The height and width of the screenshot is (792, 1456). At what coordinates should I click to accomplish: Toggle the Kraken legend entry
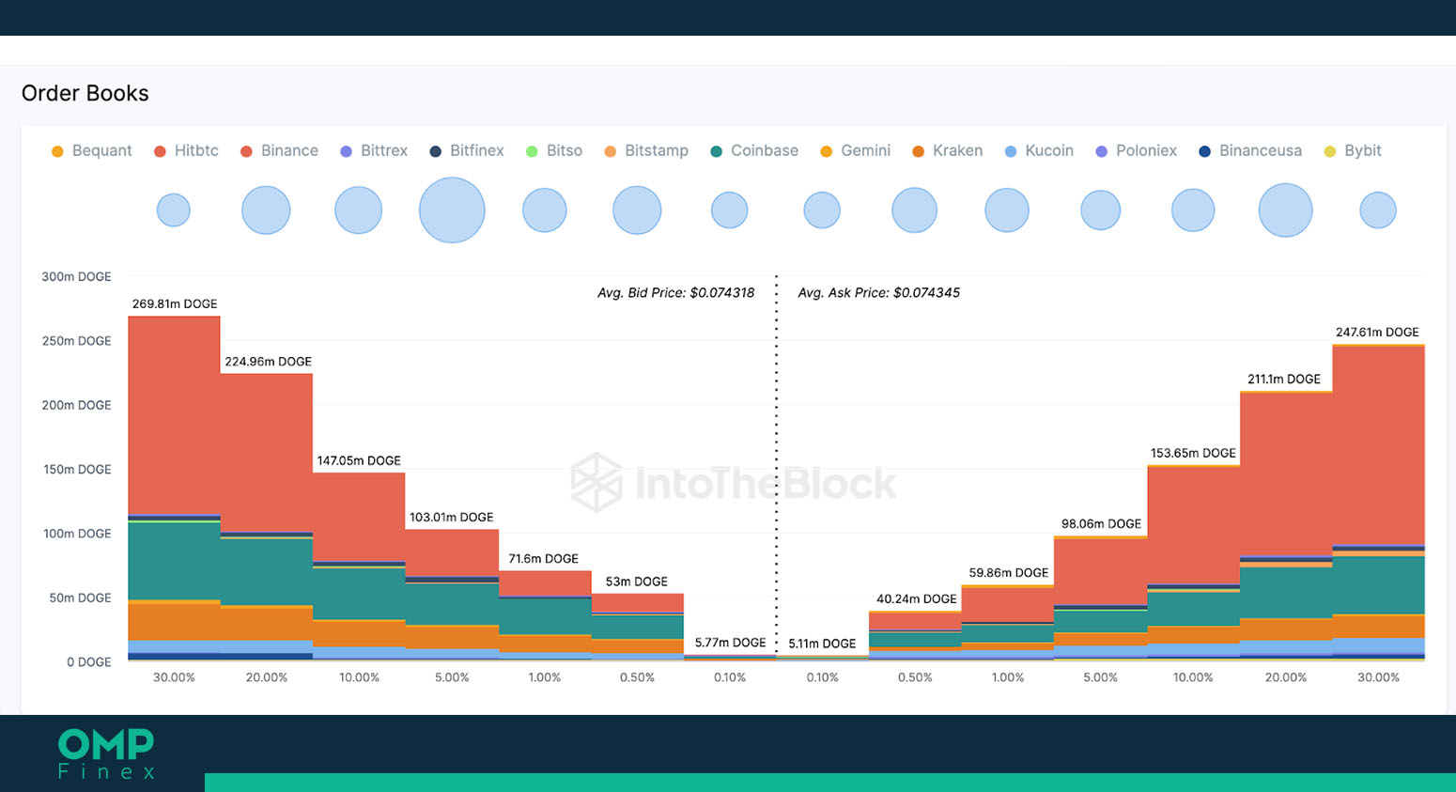(948, 150)
